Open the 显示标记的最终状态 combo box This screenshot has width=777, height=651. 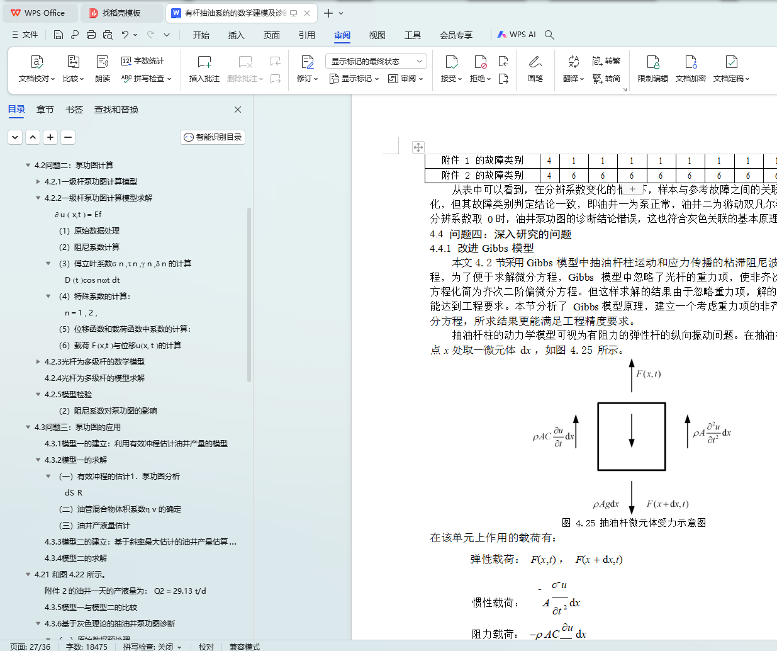376,61
